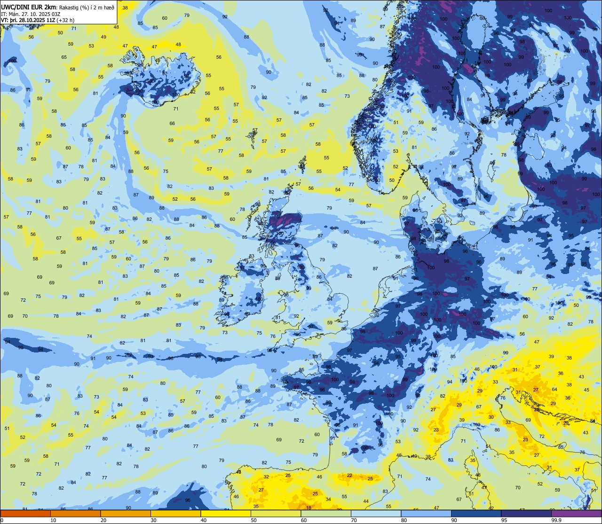This screenshot has height=524, width=602.
Task: Click the 90–95 % dark blue legend band
Action: (476, 514)
